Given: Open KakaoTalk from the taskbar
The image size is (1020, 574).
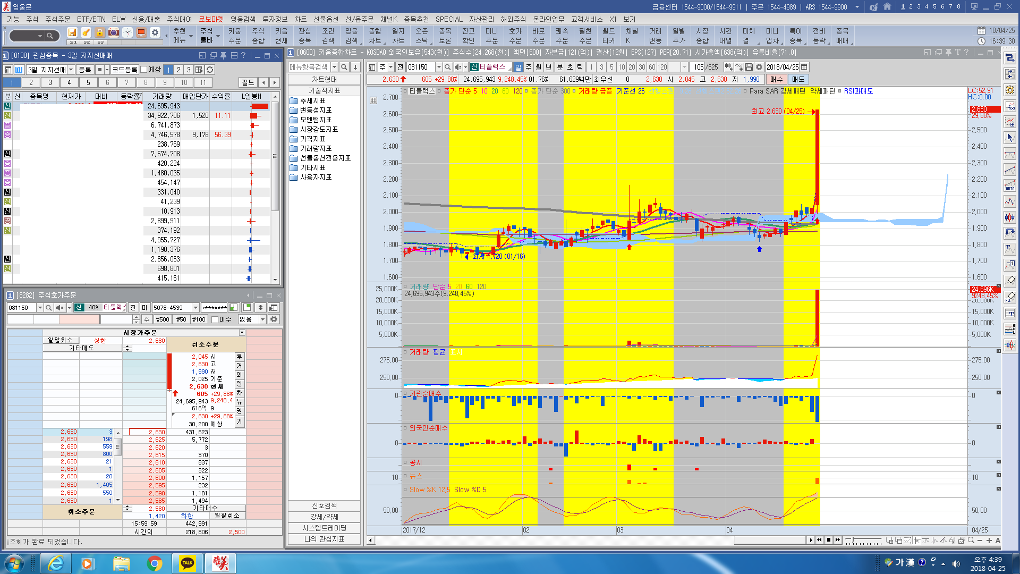Looking at the screenshot, I should coord(187,563).
